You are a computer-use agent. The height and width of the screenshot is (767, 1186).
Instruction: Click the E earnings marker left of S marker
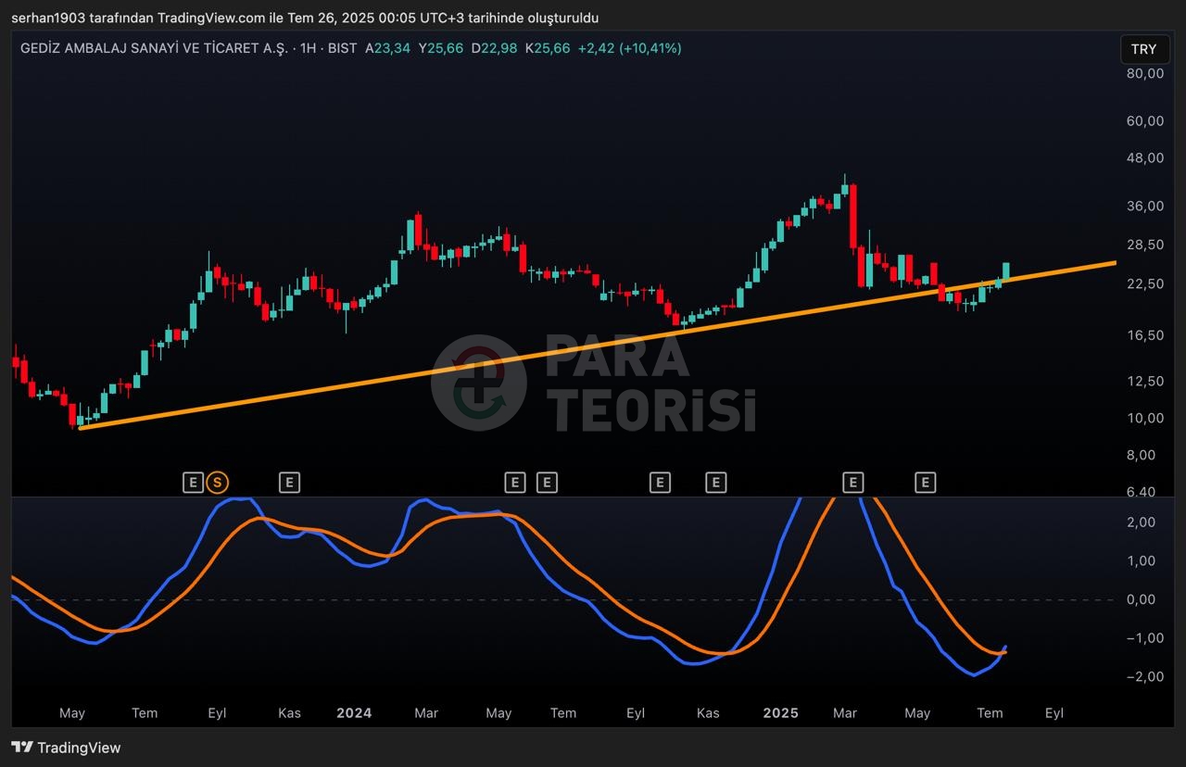coord(192,482)
